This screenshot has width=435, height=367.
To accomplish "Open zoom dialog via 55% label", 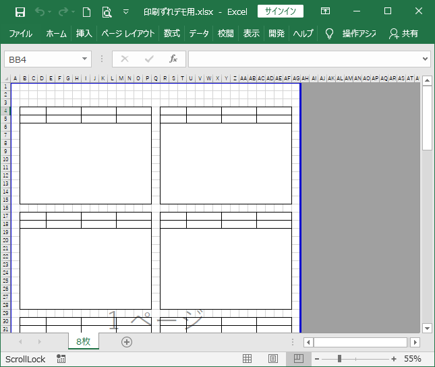I will click(413, 359).
